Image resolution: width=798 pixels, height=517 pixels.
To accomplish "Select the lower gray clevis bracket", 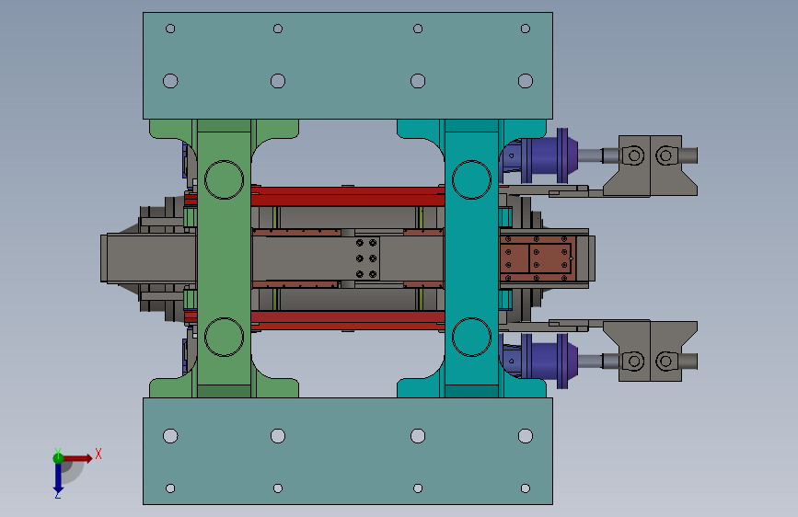I will pyautogui.click(x=651, y=350).
